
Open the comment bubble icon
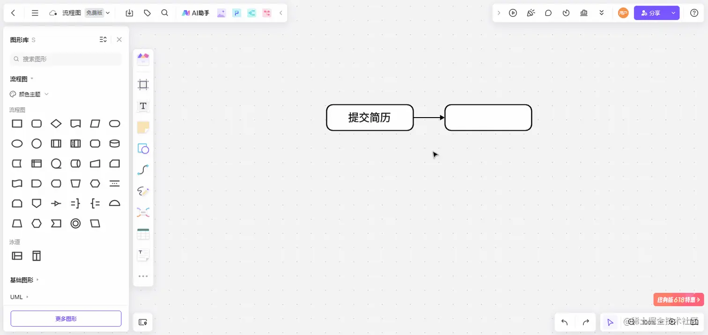coord(548,13)
